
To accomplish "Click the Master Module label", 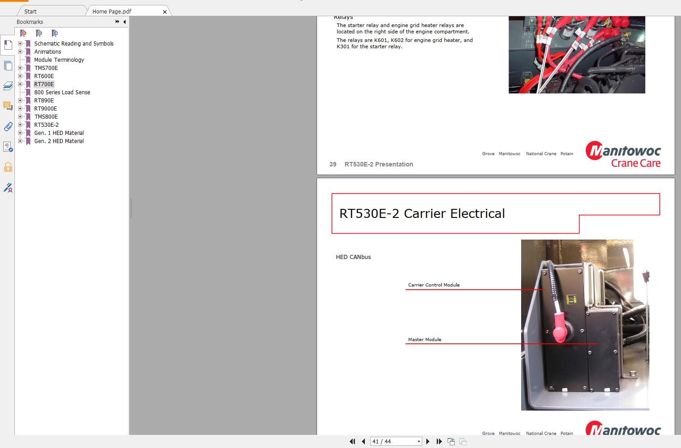I will coord(425,340).
